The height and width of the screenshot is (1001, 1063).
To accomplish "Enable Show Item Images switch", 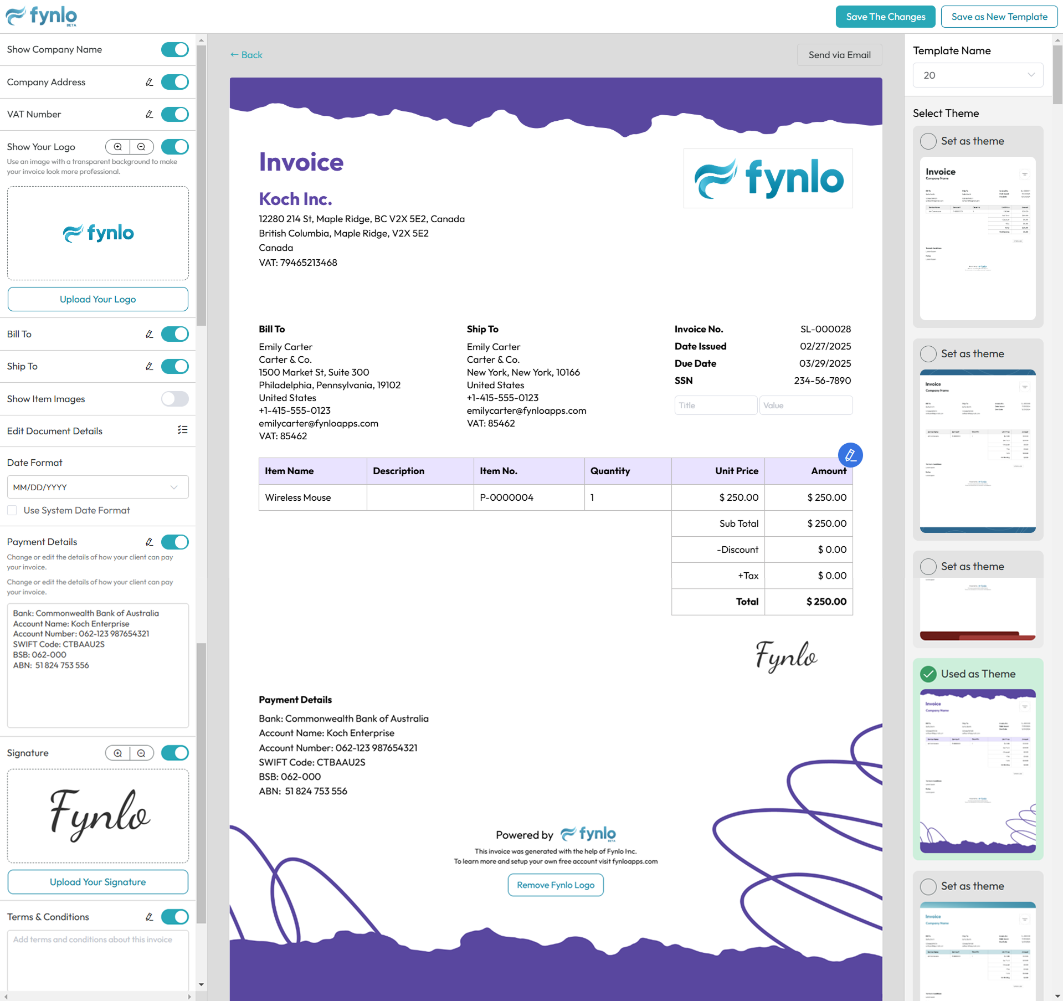I will pos(175,399).
